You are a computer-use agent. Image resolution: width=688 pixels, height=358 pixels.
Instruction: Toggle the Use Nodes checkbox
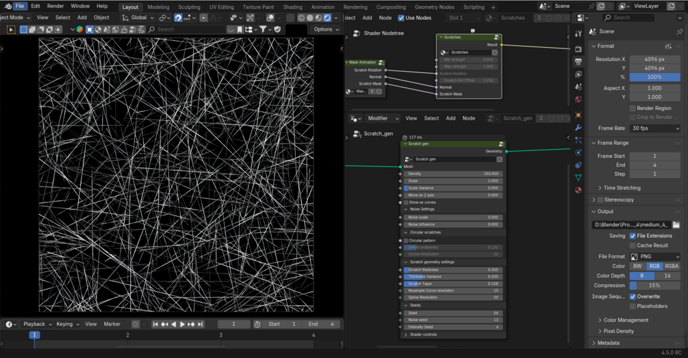click(401, 18)
